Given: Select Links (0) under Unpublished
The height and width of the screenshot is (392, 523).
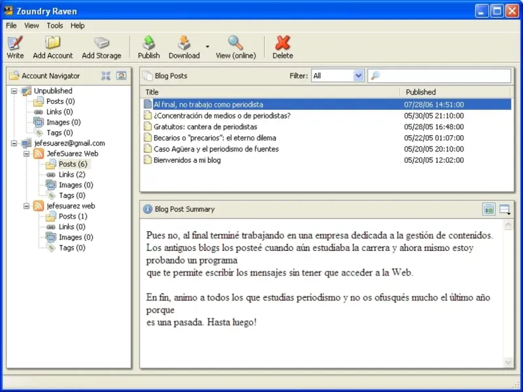Looking at the screenshot, I should coord(59,112).
